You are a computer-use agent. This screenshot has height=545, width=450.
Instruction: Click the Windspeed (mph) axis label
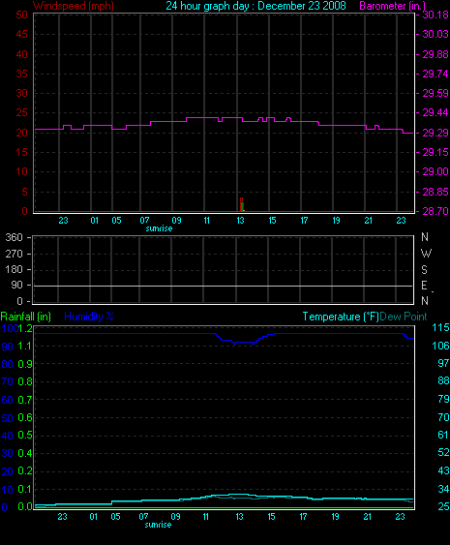click(x=74, y=6)
